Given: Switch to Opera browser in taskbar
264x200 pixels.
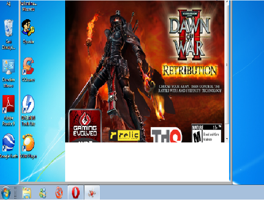Looking at the screenshot, I should click(76, 193).
